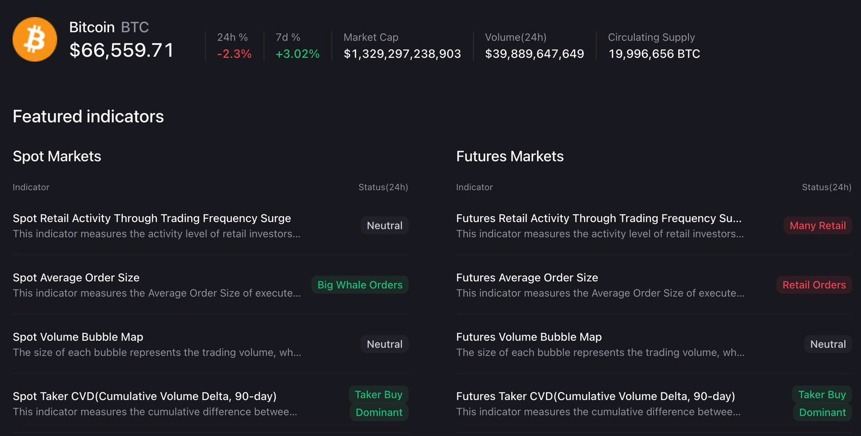Open the Futures Taker CVD 90-day indicator
The image size is (861, 436).
[x=595, y=396]
